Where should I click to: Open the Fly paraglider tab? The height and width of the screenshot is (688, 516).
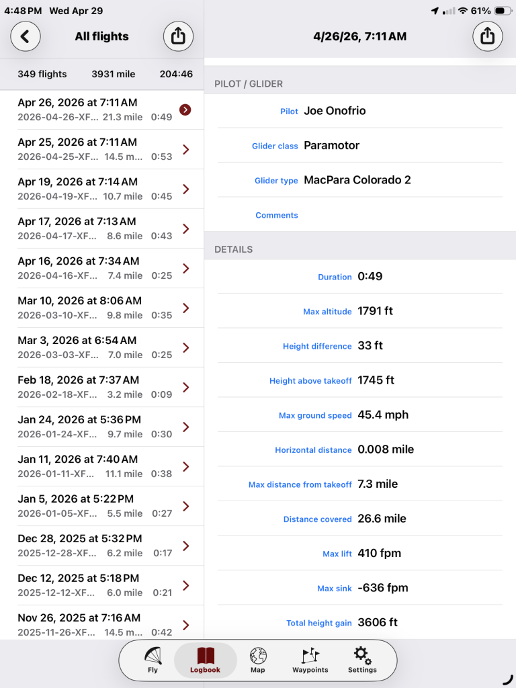[x=153, y=660]
